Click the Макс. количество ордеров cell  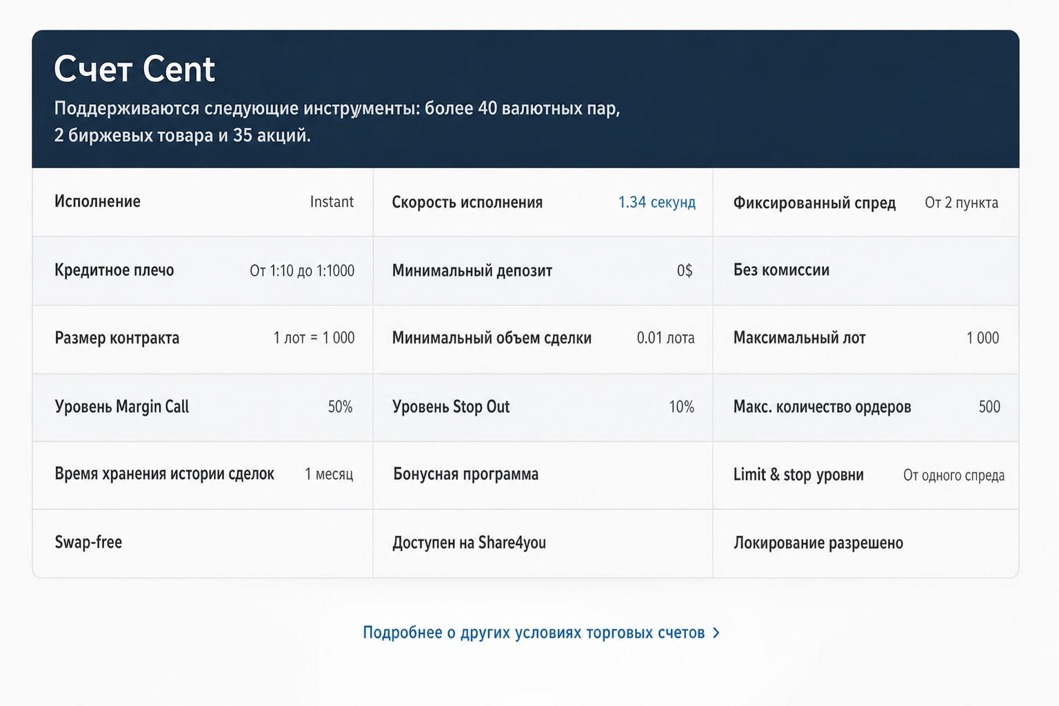[866, 407]
